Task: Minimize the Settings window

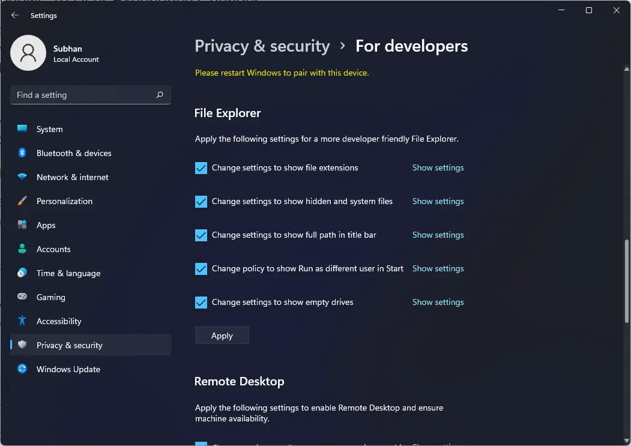Action: [561, 10]
